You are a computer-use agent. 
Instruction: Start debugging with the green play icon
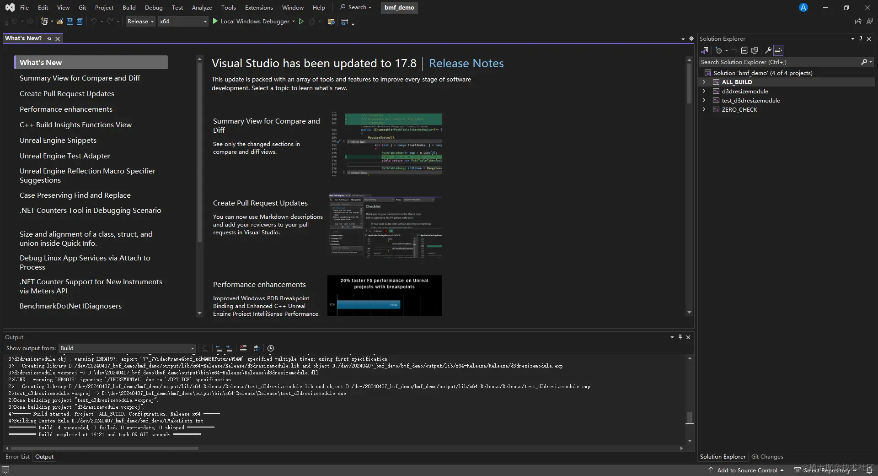point(215,21)
